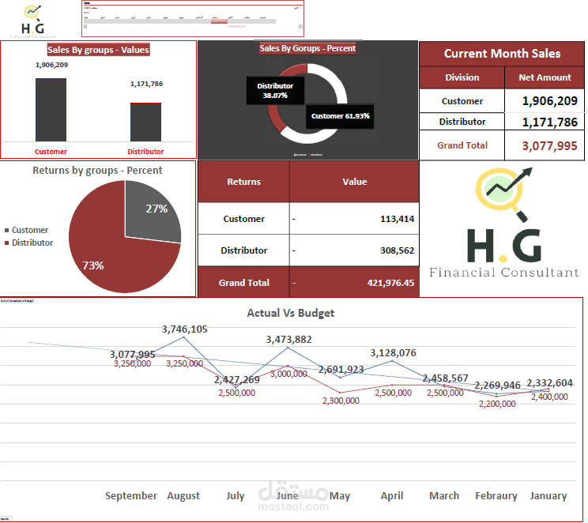Screen dimensions: 588x523
Task: Select the 421,976.45 returns total cell
Action: 354,283
